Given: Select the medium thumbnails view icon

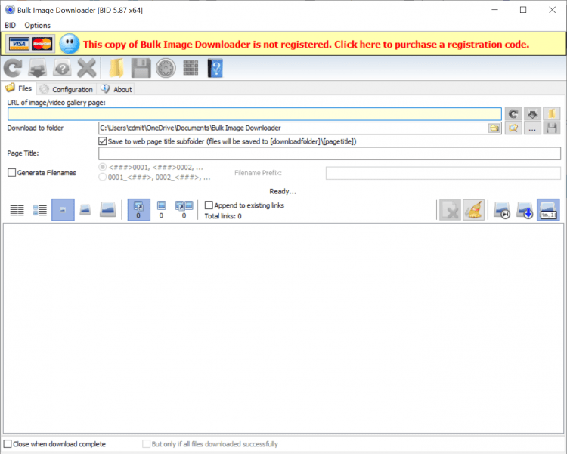Looking at the screenshot, I should coord(85,210).
